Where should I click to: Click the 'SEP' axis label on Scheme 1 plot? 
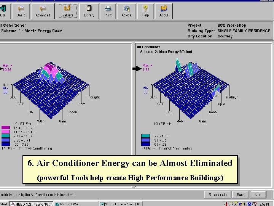click(21, 104)
